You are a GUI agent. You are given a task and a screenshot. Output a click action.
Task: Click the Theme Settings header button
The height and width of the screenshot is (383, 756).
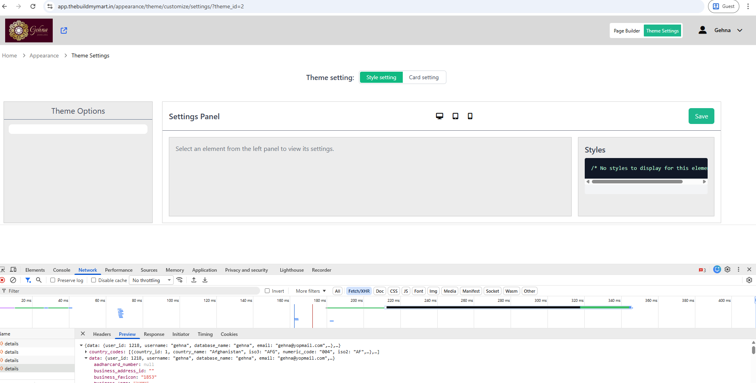pyautogui.click(x=662, y=31)
